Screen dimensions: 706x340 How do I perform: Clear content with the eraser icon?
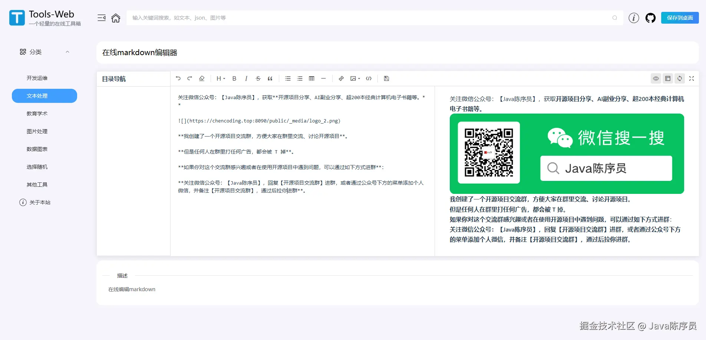pyautogui.click(x=202, y=78)
